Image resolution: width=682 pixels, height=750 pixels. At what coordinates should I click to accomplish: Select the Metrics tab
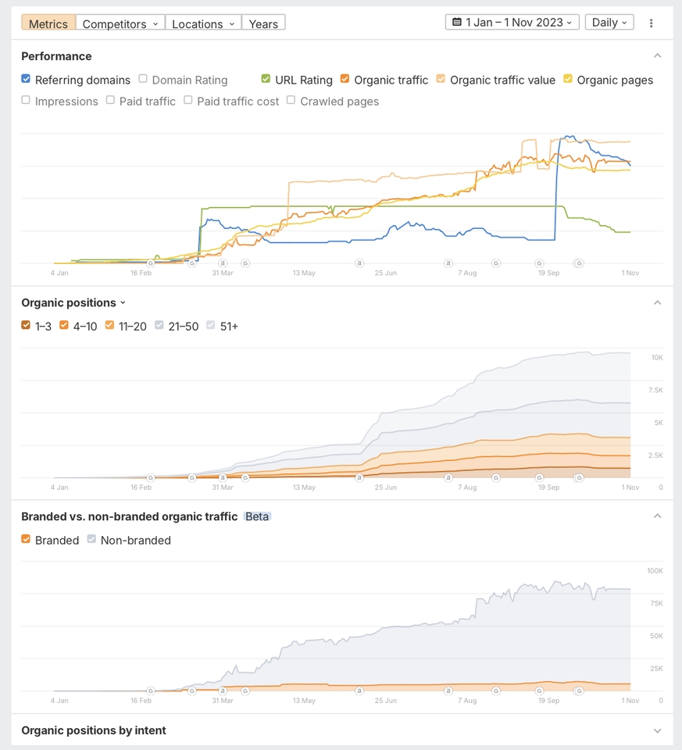[48, 23]
